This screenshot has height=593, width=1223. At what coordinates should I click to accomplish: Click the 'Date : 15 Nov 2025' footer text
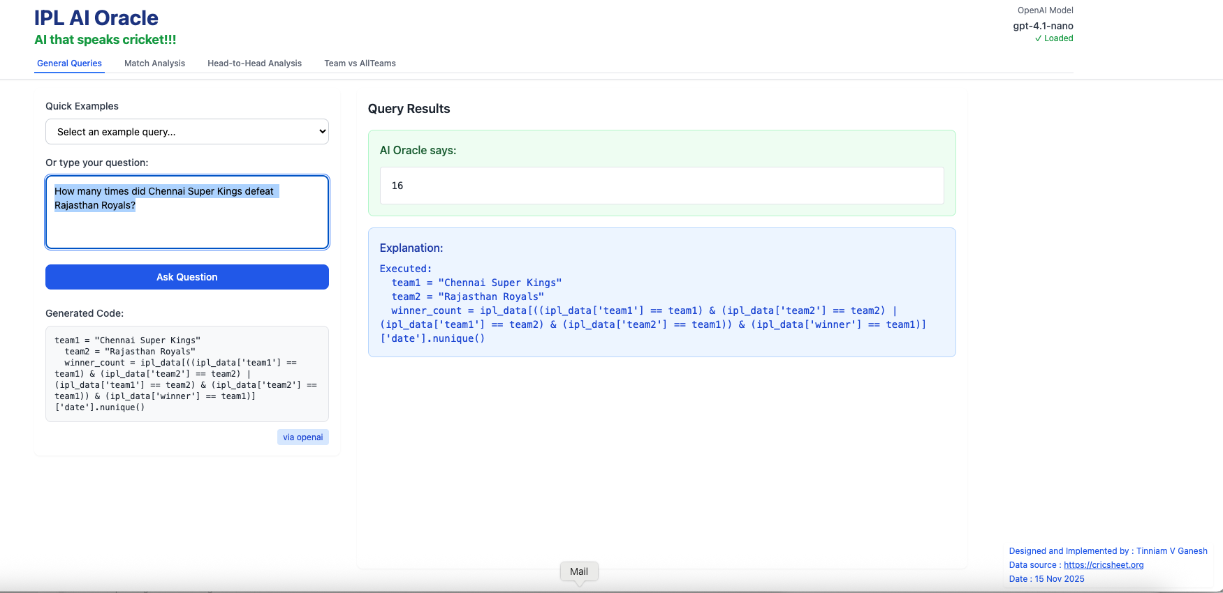pyautogui.click(x=1046, y=579)
